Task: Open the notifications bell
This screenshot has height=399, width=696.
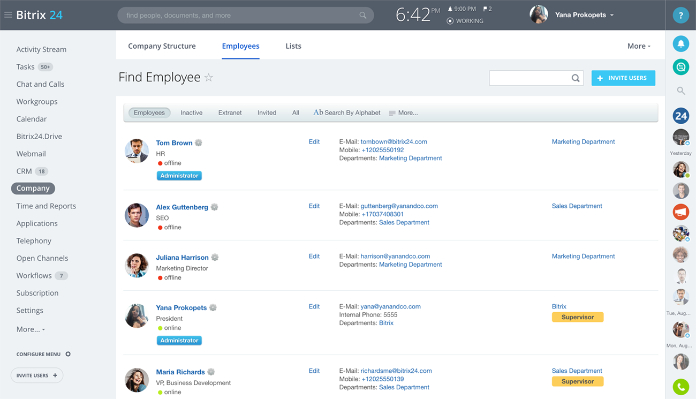Action: pos(680,43)
